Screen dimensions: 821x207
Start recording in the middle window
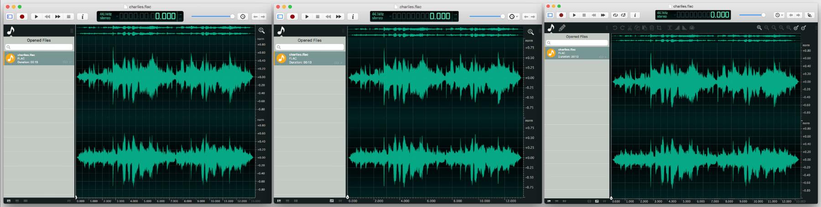pos(292,16)
